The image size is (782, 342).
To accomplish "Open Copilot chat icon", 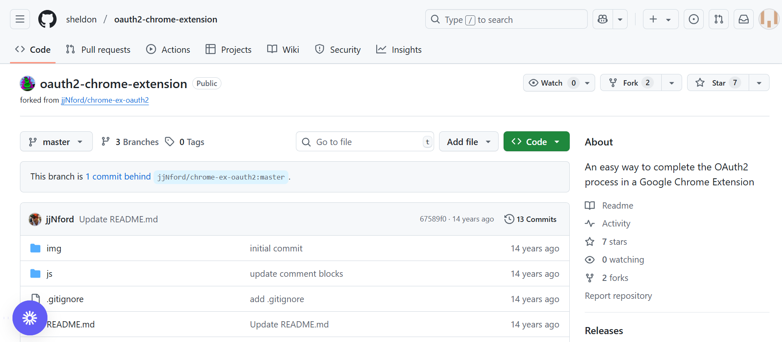I will 603,19.
